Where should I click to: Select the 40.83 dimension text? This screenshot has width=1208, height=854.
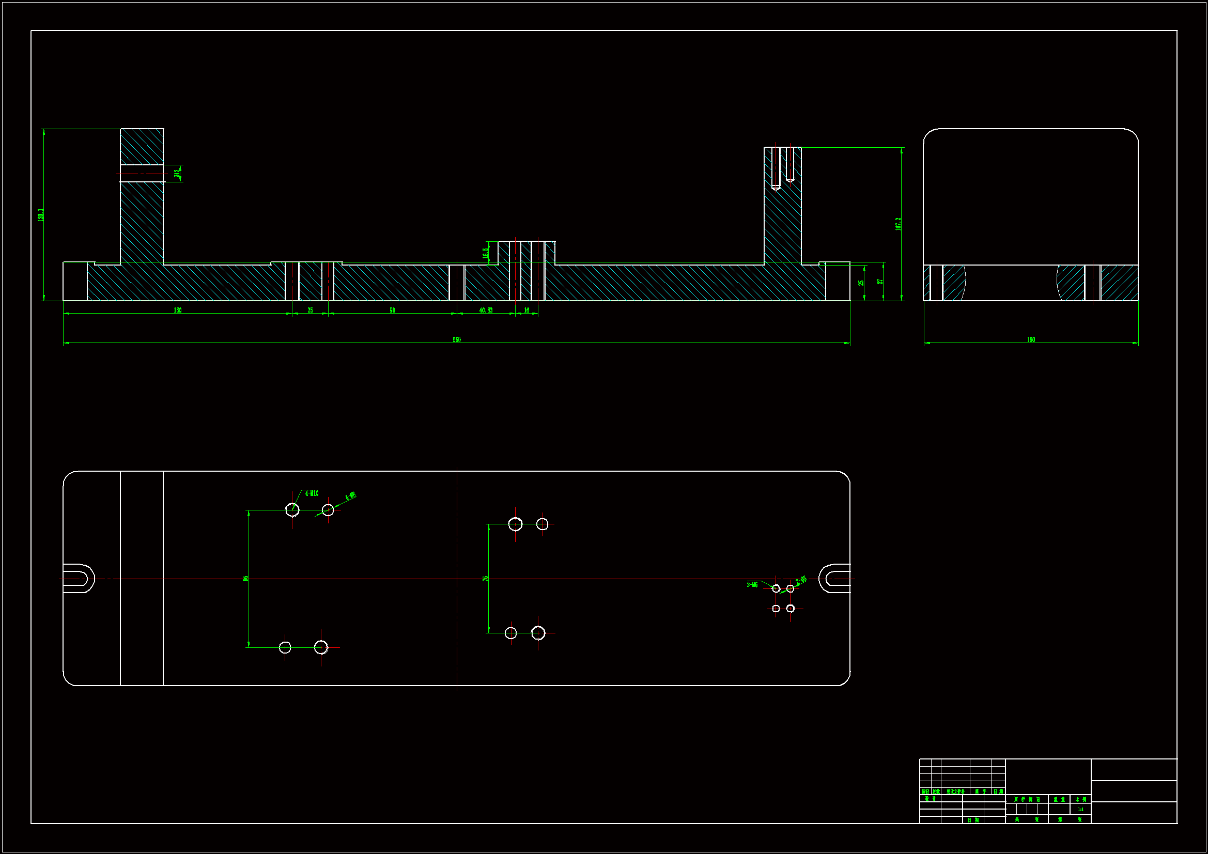click(486, 310)
